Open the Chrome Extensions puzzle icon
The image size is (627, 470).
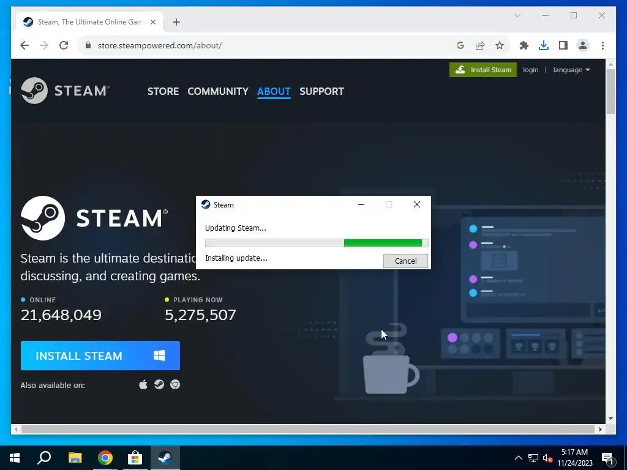524,45
